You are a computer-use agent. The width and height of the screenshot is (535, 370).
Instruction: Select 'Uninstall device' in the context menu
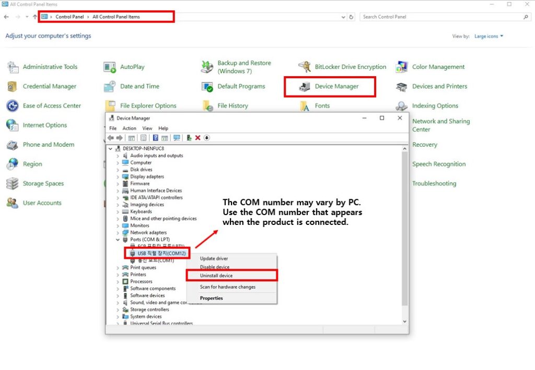coord(216,276)
